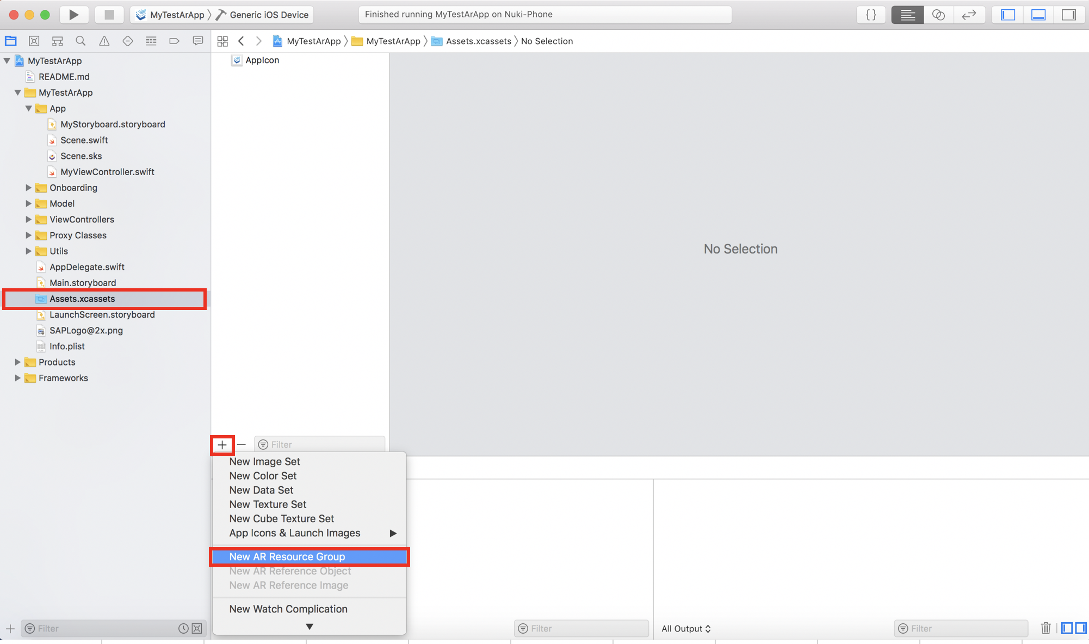Switch to Assistant editor icon

938,15
